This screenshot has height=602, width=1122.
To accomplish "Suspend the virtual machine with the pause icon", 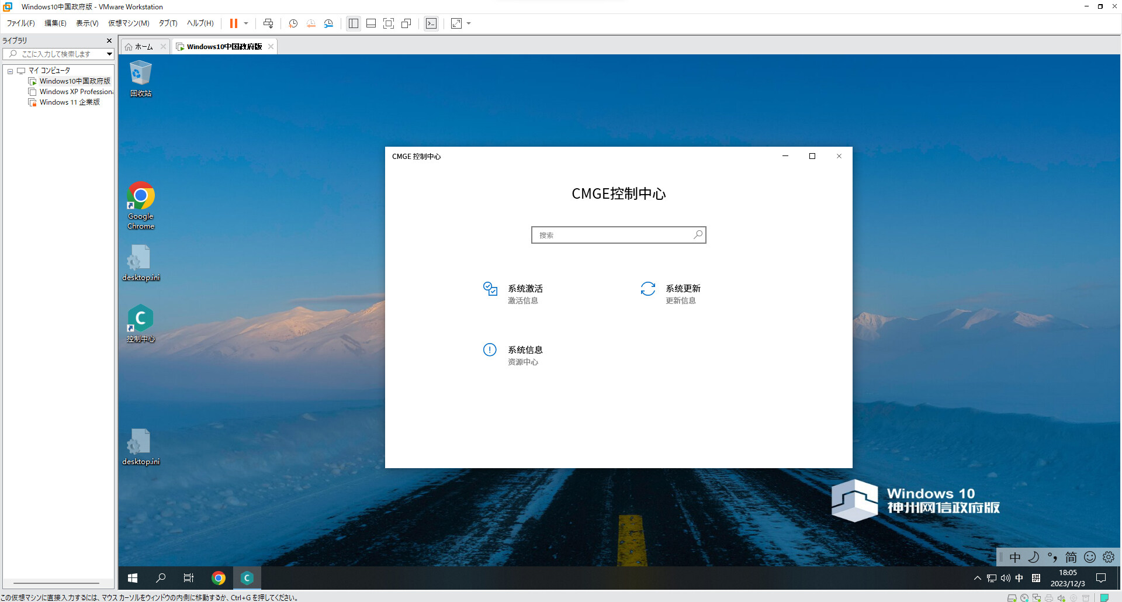I will [234, 23].
